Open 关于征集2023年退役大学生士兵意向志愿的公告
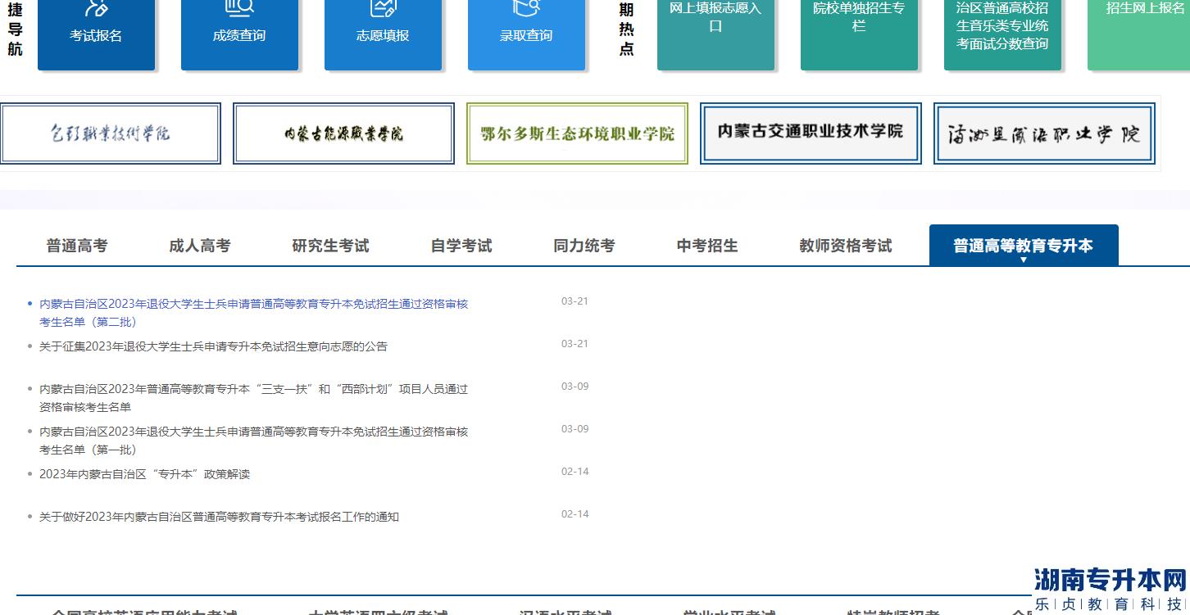 (x=213, y=346)
